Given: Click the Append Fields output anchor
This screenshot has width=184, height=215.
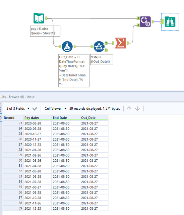Looking at the screenshot, I should click(152, 22).
